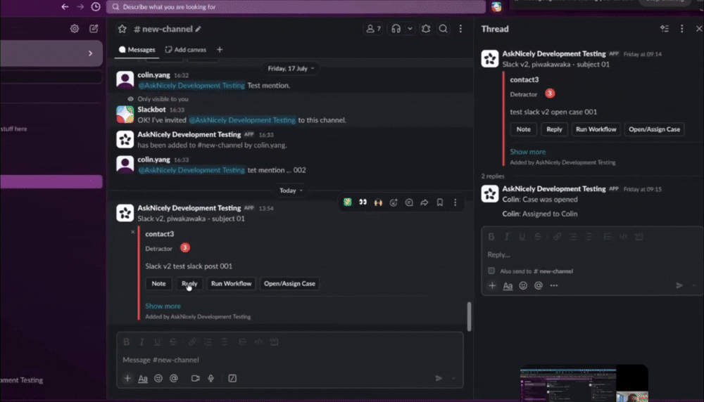704x402 pixels.
Task: Star the new-channel channel
Action: 122,29
